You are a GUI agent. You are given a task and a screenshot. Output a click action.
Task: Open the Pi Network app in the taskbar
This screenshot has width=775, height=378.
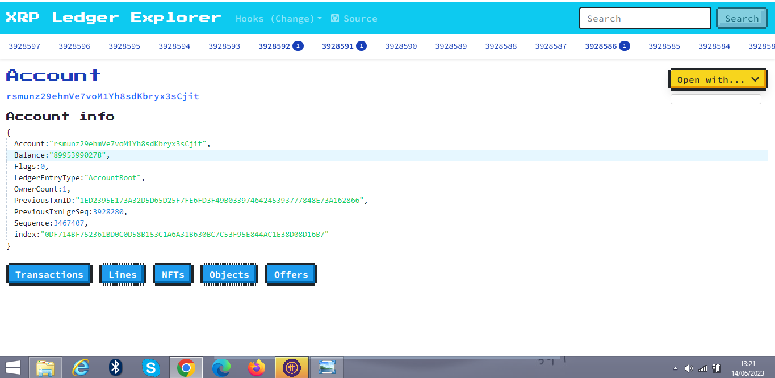click(292, 368)
